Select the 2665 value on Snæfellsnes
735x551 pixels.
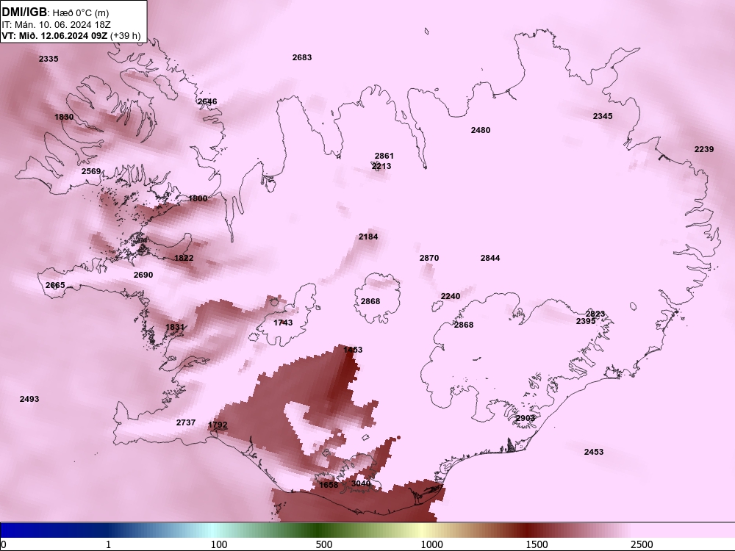55,285
